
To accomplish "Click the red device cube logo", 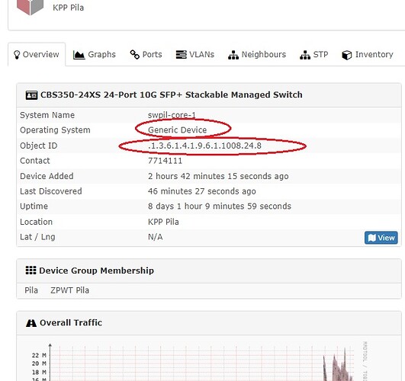I will click(x=30, y=7).
